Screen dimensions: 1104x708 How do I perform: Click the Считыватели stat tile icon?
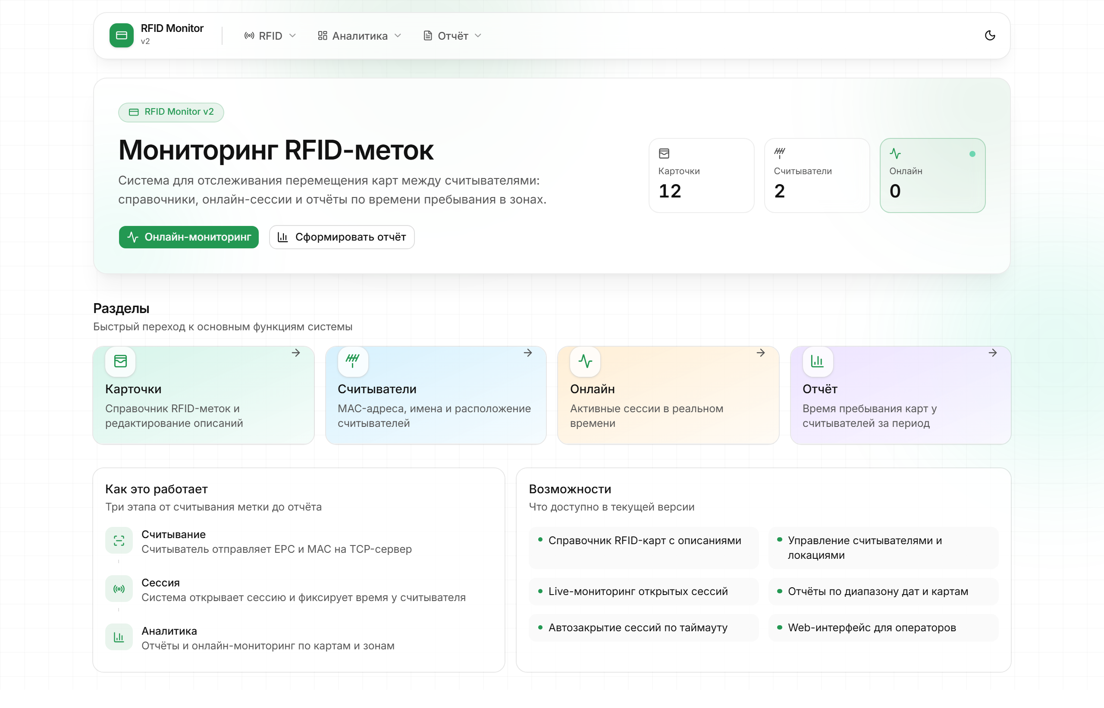click(x=779, y=153)
